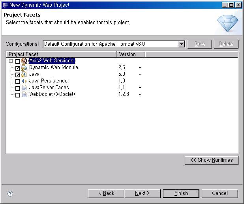
Task: Click the Show Runtimes button
Action: [x=212, y=160]
